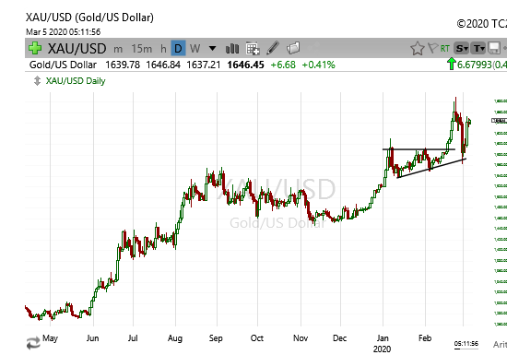Toggle RT real-time streaming indicator
Viewport: 507px width, 355px height.
point(445,49)
